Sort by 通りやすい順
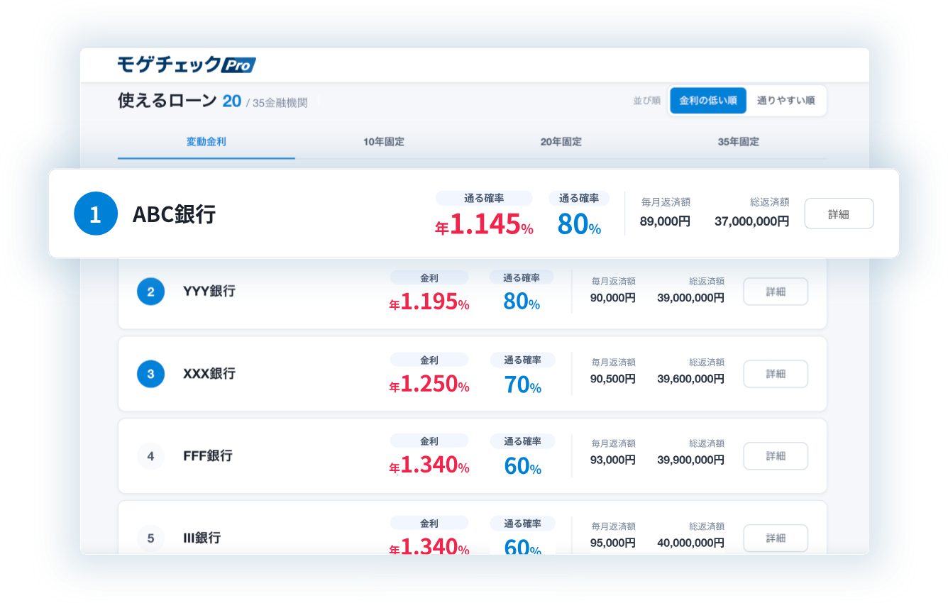Viewport: 948px width, 603px height. (x=786, y=101)
